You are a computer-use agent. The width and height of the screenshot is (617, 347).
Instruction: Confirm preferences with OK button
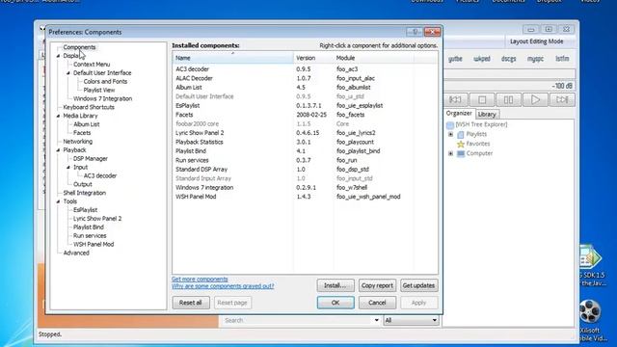[x=335, y=303]
